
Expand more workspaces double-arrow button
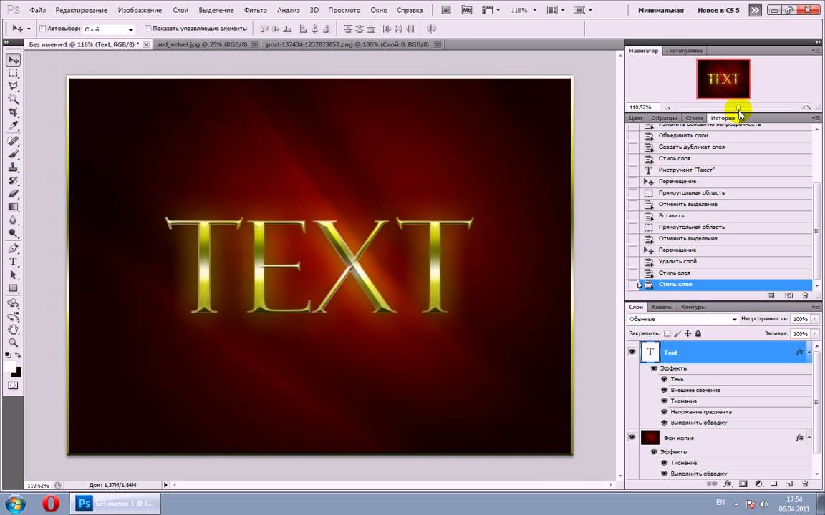tap(755, 10)
